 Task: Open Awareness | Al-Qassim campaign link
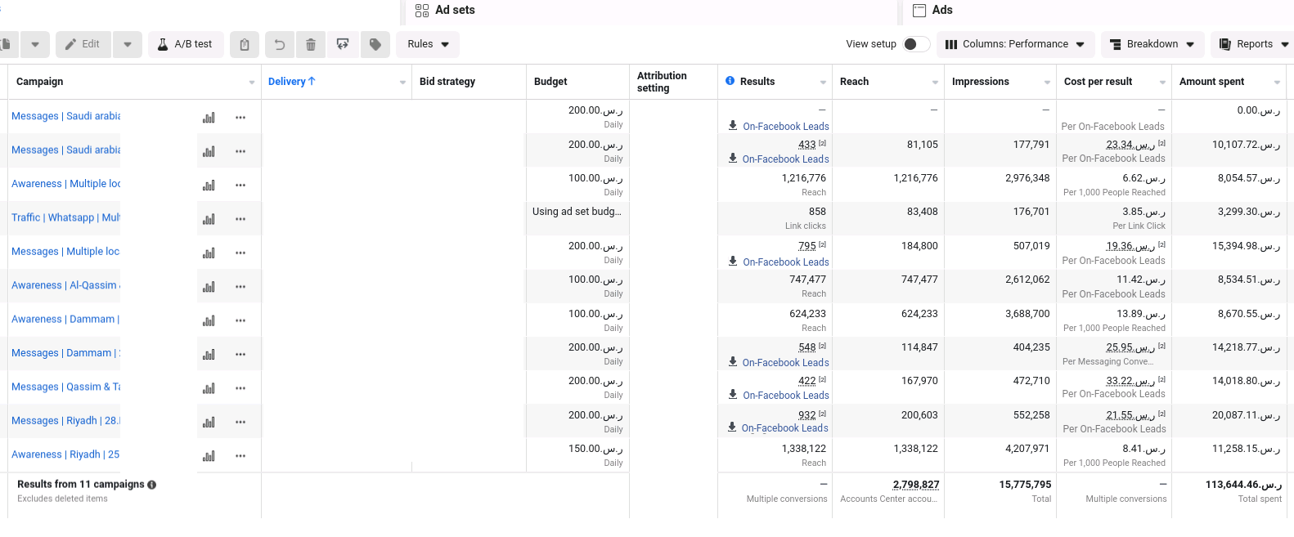tap(65, 285)
